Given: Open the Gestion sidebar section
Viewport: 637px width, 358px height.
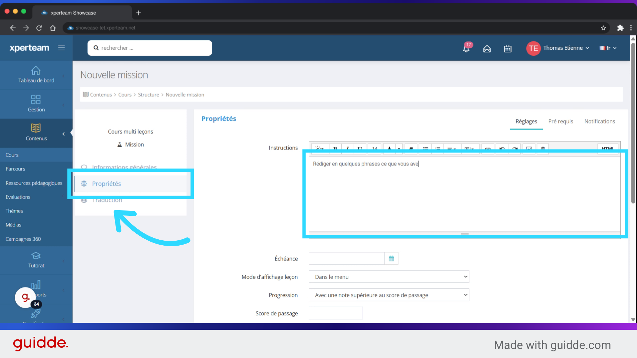Looking at the screenshot, I should point(36,104).
